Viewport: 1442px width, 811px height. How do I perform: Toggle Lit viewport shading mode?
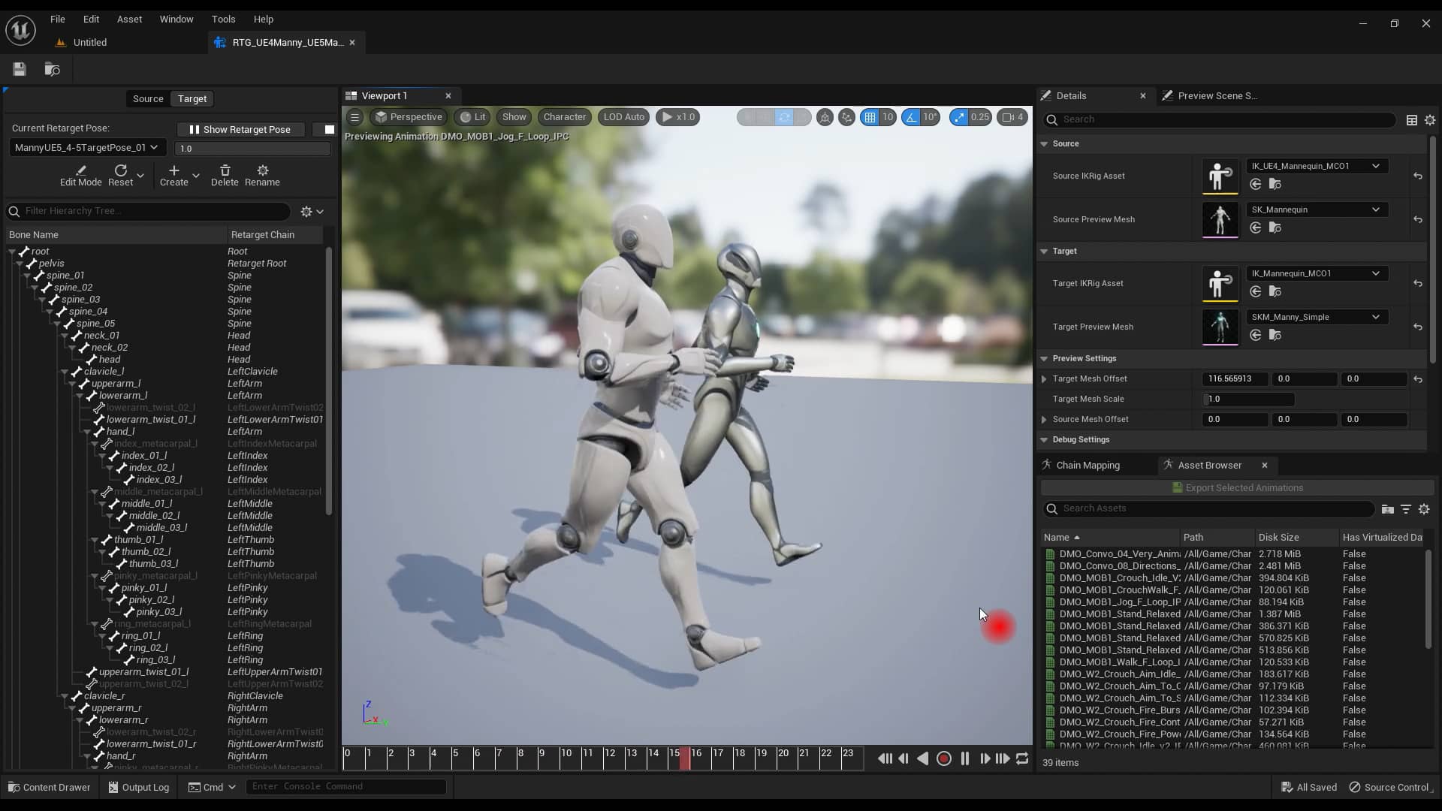click(x=472, y=117)
